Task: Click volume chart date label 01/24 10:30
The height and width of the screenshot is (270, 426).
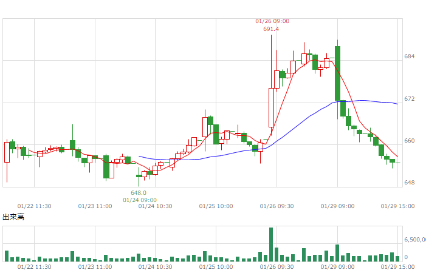Action: click(155, 267)
